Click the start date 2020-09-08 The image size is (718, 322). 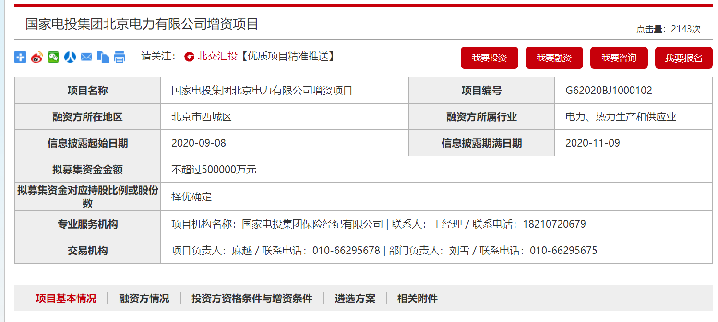tap(199, 143)
